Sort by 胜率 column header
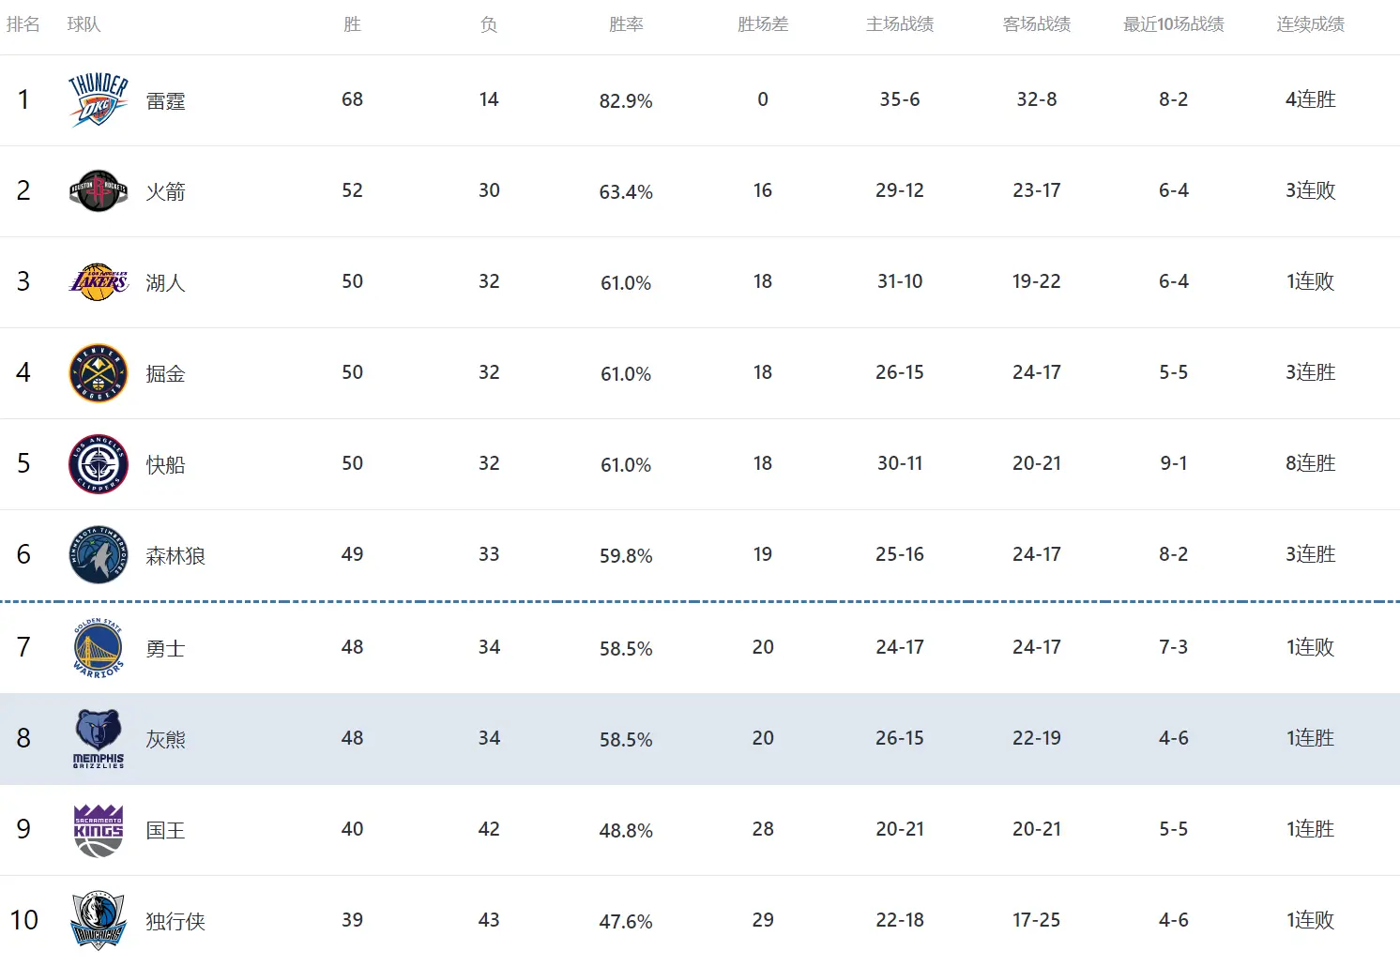1400x966 pixels. [626, 24]
